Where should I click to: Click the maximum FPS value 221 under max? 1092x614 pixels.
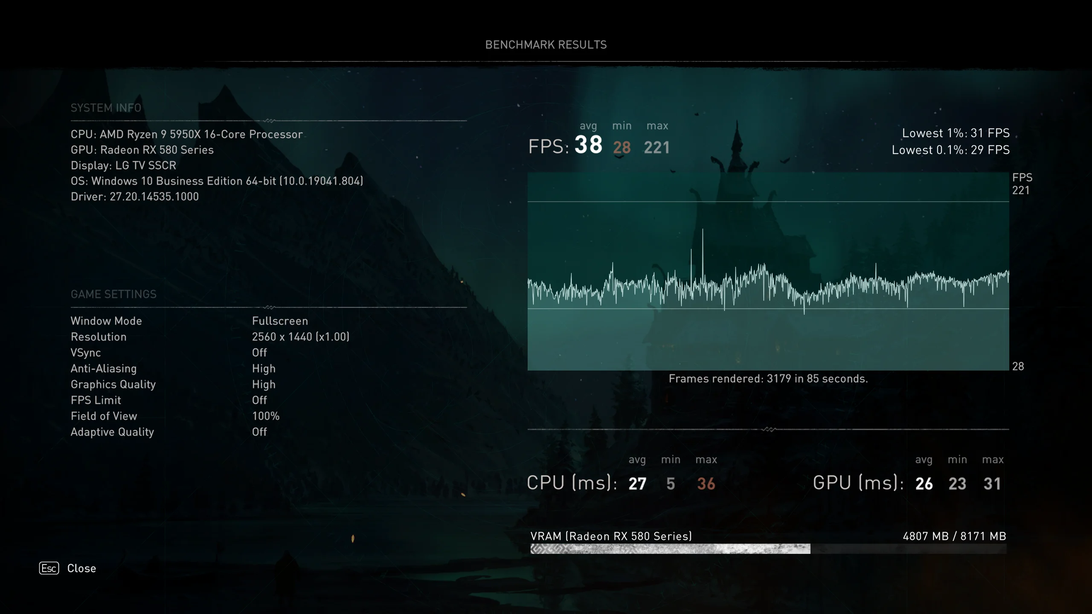coord(657,148)
